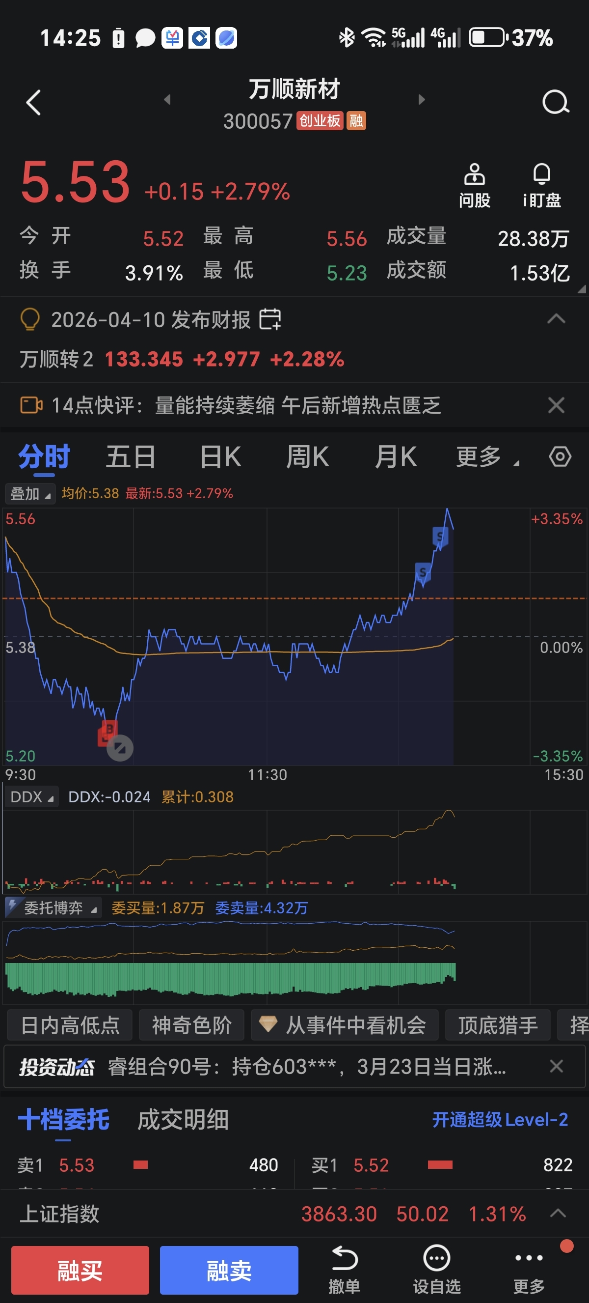
Task: Tap the 撤单 undo order icon
Action: [x=344, y=1270]
